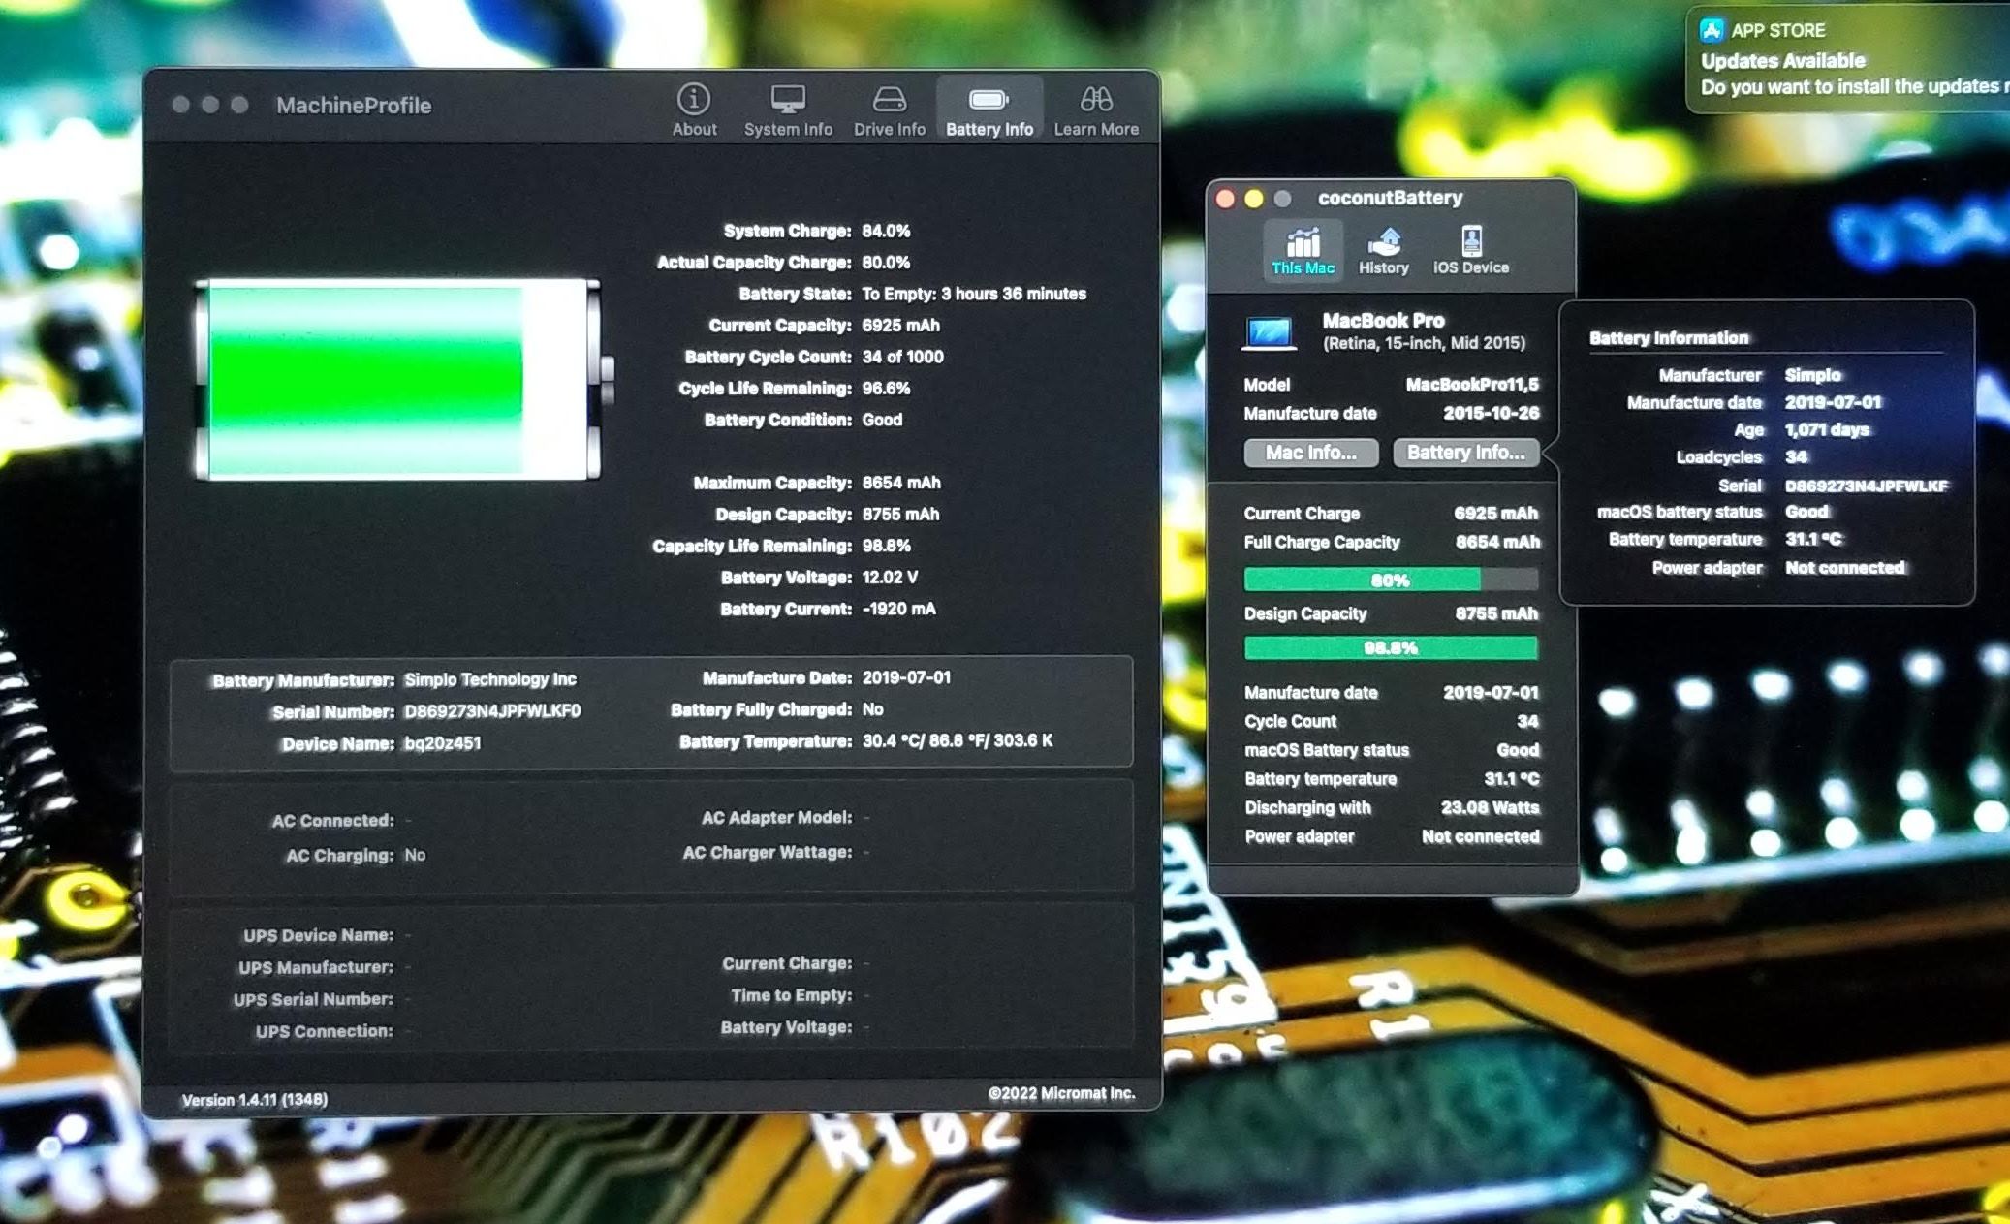Viewport: 2010px width, 1224px height.
Task: Select This Mac tab in coconutBattery
Action: tap(1303, 250)
